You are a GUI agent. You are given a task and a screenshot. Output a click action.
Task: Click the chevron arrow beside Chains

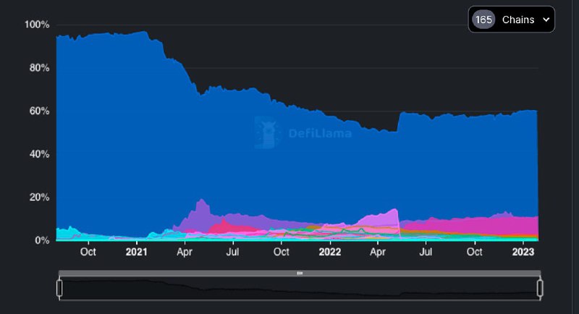point(546,20)
